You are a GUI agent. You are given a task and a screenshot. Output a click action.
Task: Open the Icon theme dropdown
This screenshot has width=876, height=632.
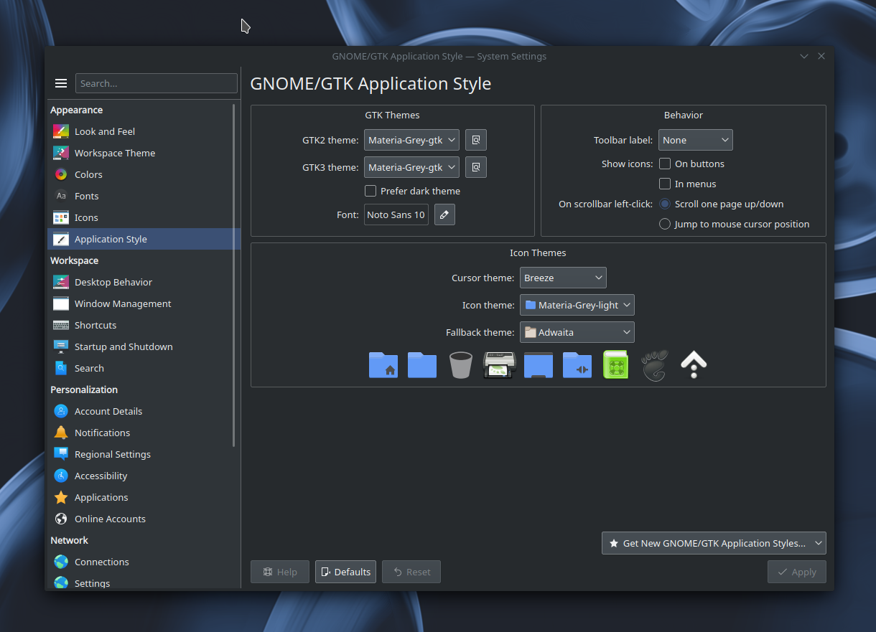pos(577,305)
